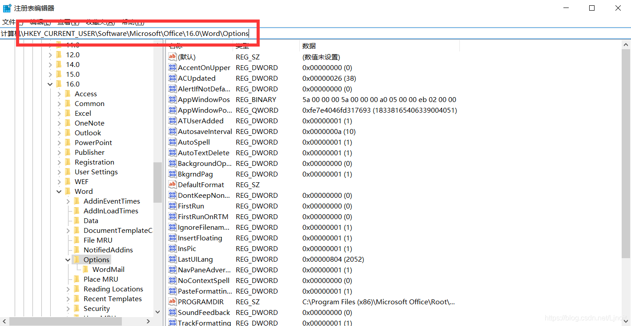
Task: Select the AlertIfNotDefa... value
Action: [x=204, y=89]
